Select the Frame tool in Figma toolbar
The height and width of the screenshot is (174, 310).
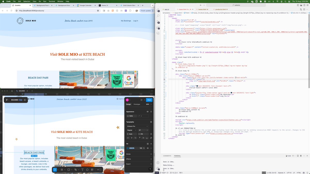click(x=62, y=170)
